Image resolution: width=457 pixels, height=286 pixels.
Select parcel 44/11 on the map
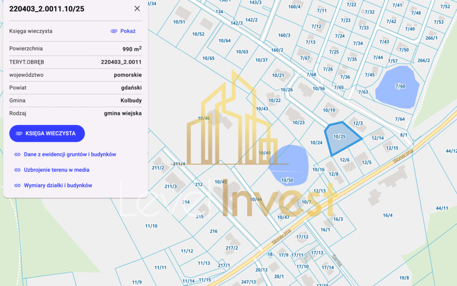[442, 208]
